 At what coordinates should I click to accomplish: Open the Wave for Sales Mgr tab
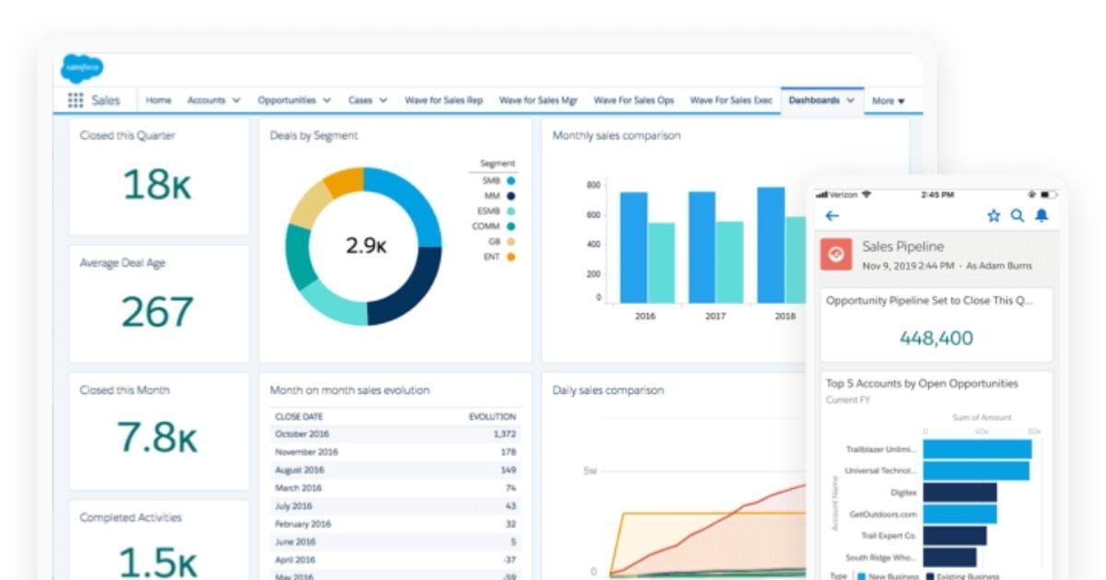click(538, 100)
